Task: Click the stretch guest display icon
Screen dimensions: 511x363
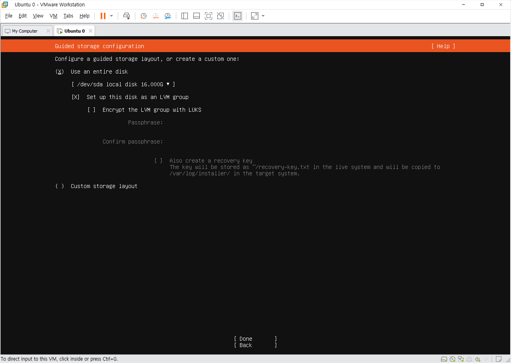Action: click(255, 16)
